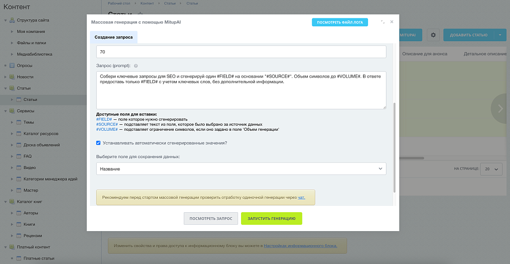
Task: Click the folder icon next to Новости
Action: coord(12,77)
